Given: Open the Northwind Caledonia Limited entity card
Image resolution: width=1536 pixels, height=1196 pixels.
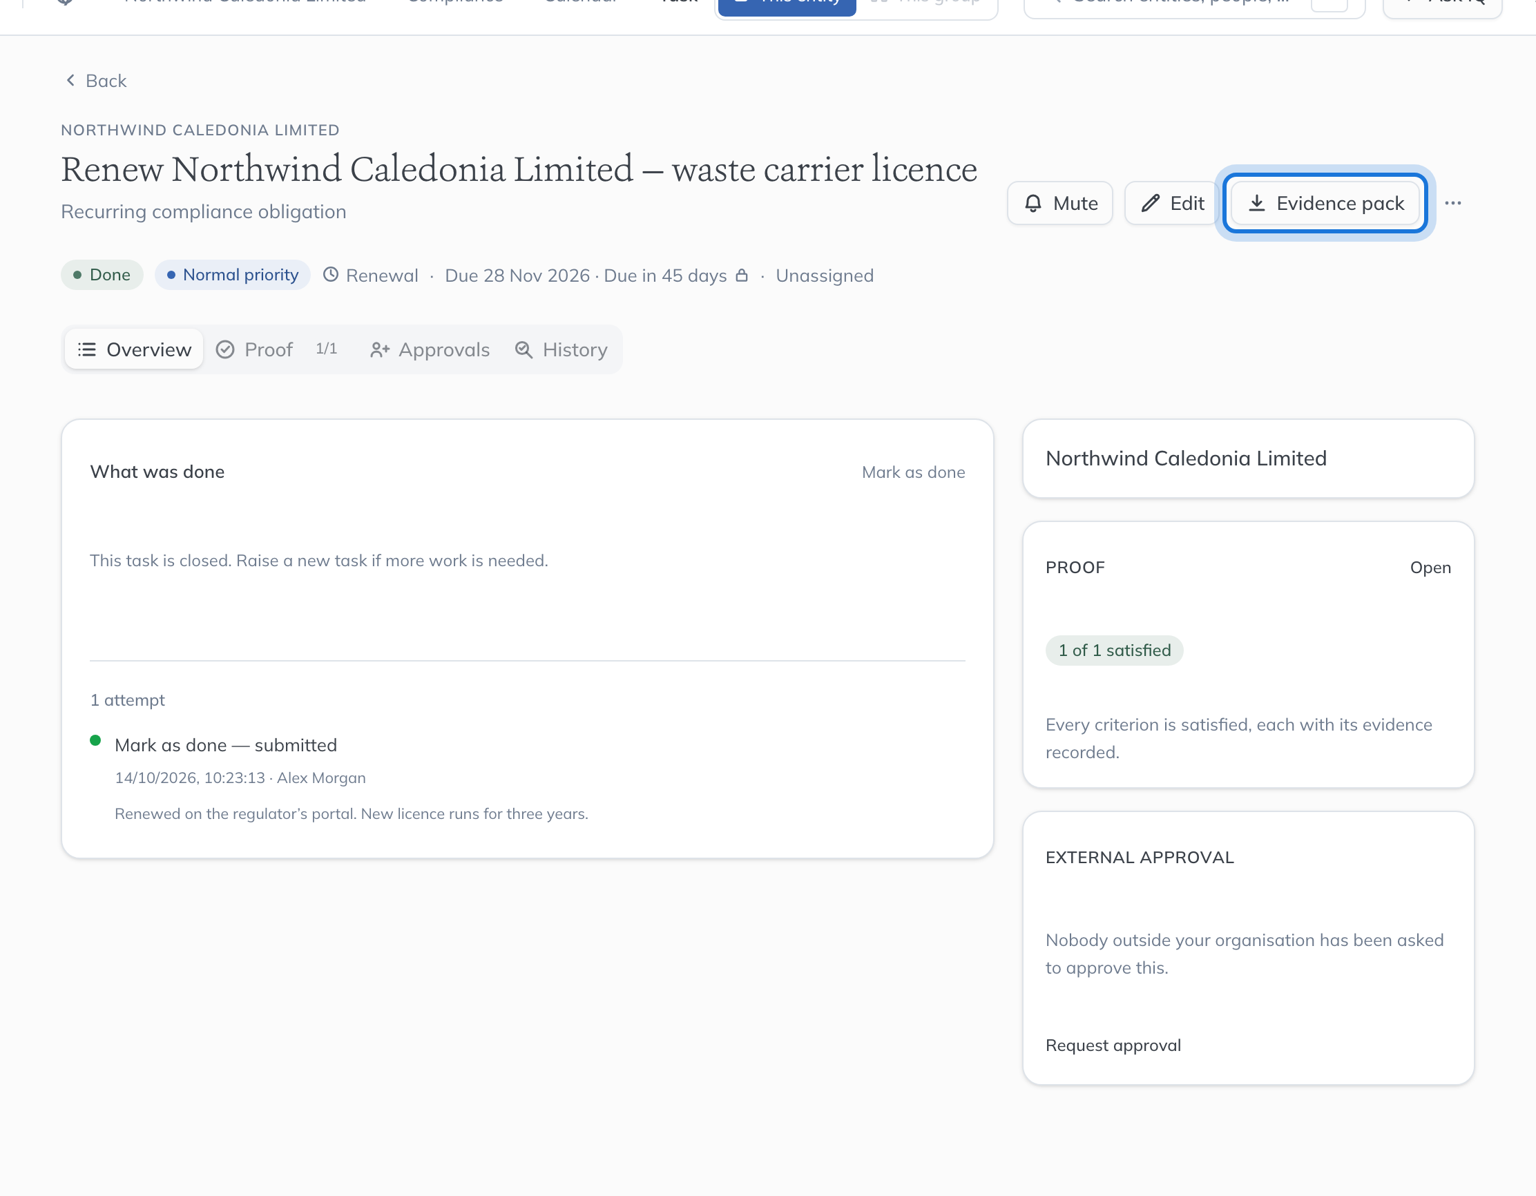Looking at the screenshot, I should [1247, 459].
